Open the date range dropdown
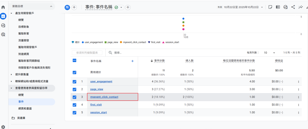The image size is (308, 129). coord(262,7)
